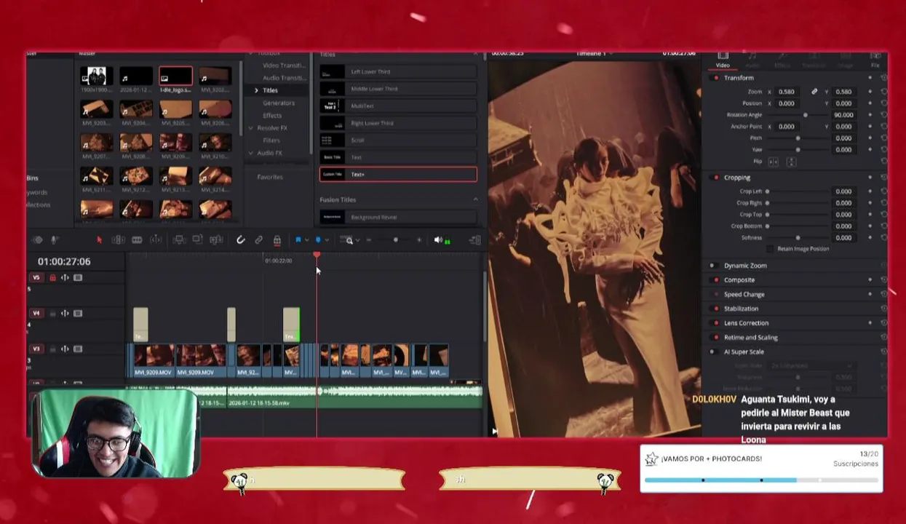The image size is (906, 524).
Task: Expand the Titles category in Effects
Action: tap(256, 90)
